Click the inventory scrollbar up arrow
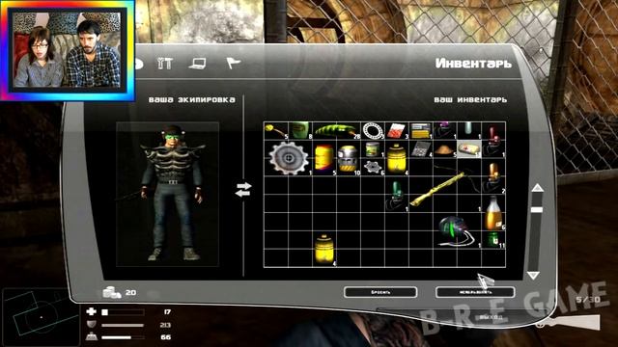Image resolution: width=618 pixels, height=347 pixels. point(537,188)
